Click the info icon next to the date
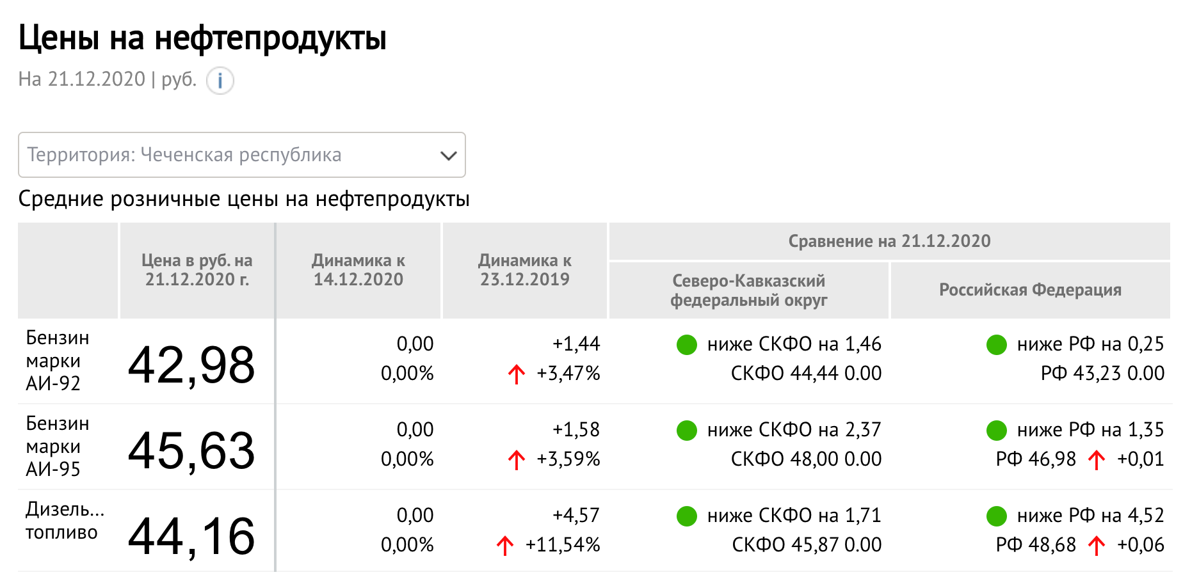Viewport: 1183px width, 586px height. coord(220,81)
